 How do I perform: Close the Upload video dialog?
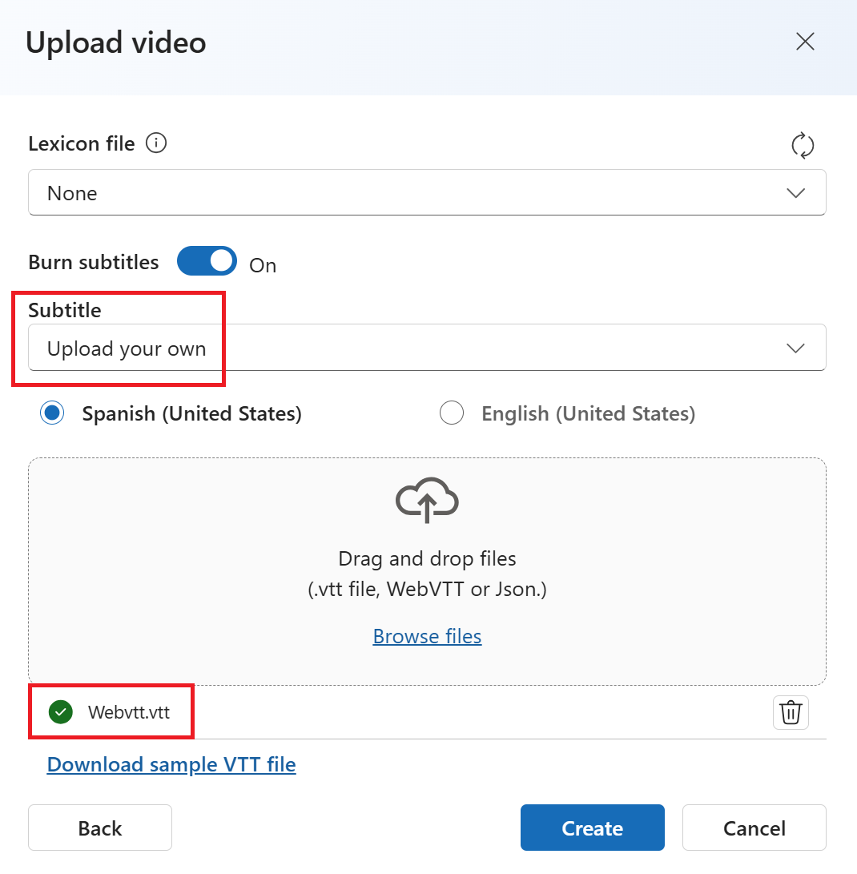point(805,41)
